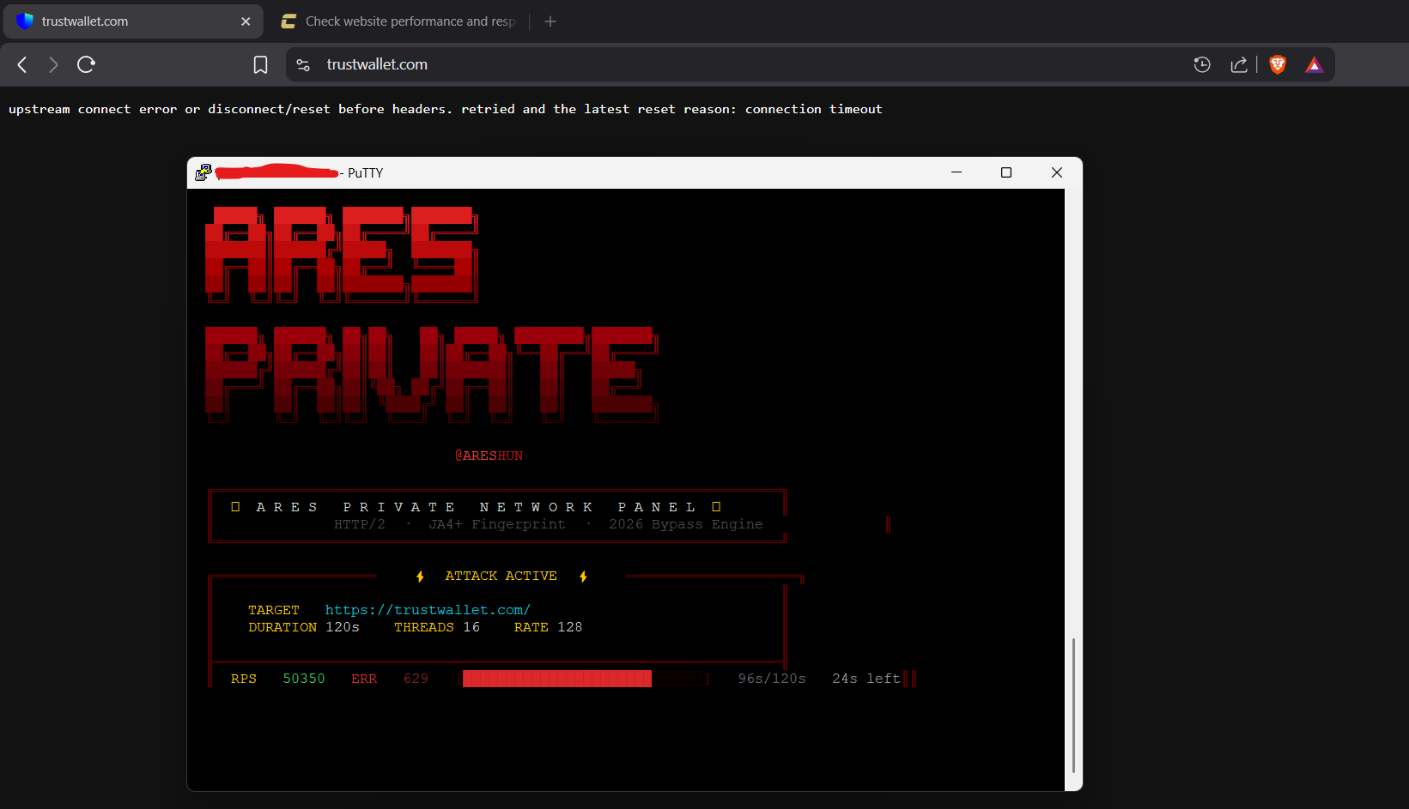
Task: Close the trustwallet.com tab
Action: tap(246, 21)
